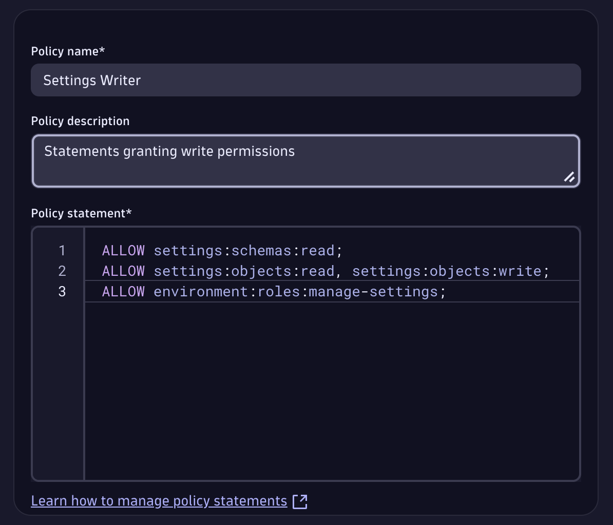Click the Policy description label
Viewport: 613px width, 525px height.
coord(80,121)
